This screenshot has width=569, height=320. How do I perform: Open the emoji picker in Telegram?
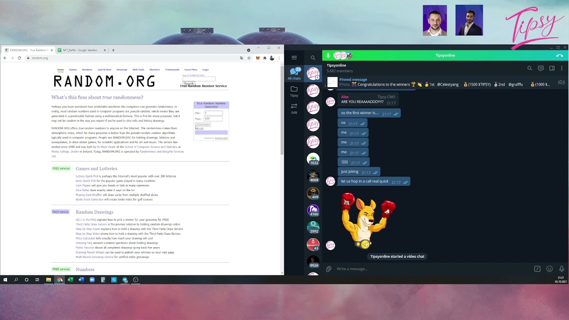[x=549, y=269]
